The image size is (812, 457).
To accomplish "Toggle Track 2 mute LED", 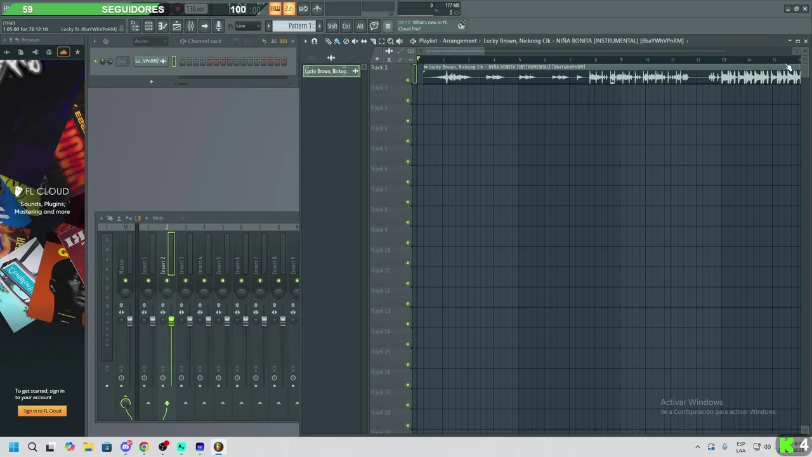I will [408, 100].
